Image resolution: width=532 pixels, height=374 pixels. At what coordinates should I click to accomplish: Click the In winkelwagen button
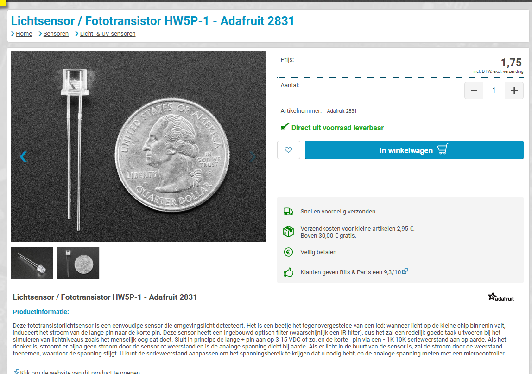[x=414, y=150]
